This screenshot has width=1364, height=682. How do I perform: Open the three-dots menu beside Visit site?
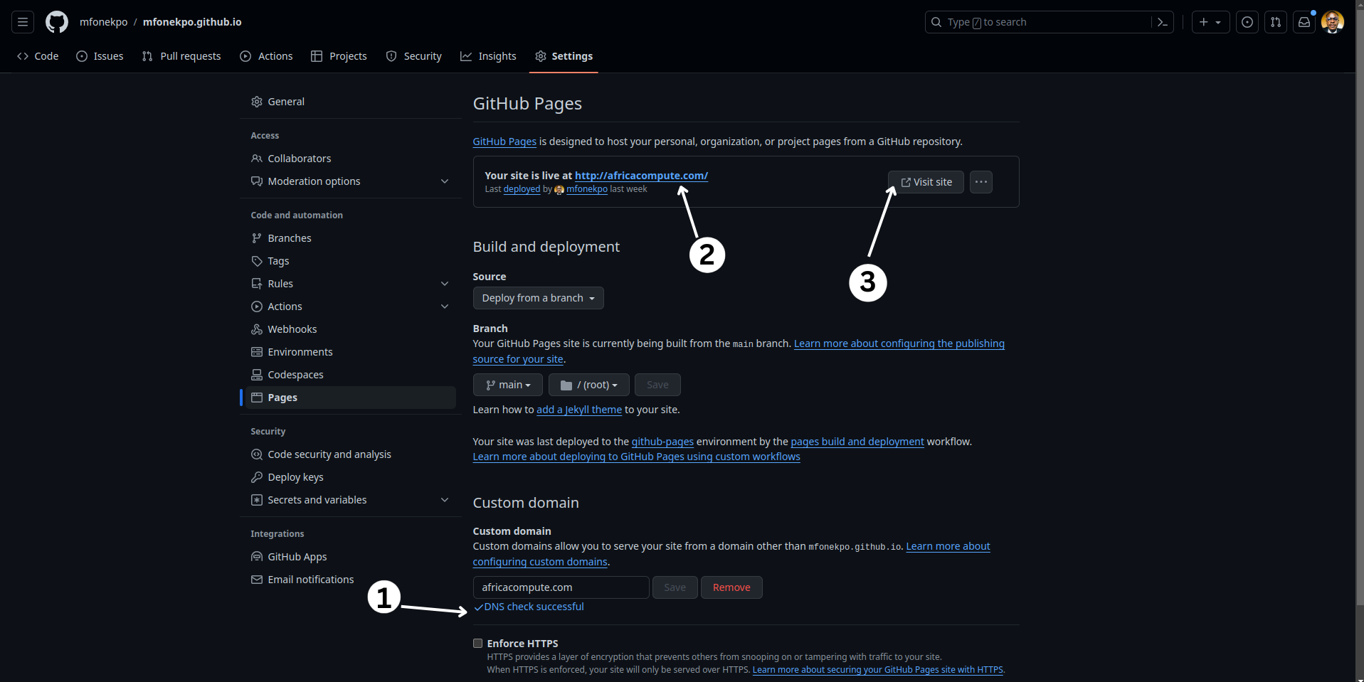[981, 182]
